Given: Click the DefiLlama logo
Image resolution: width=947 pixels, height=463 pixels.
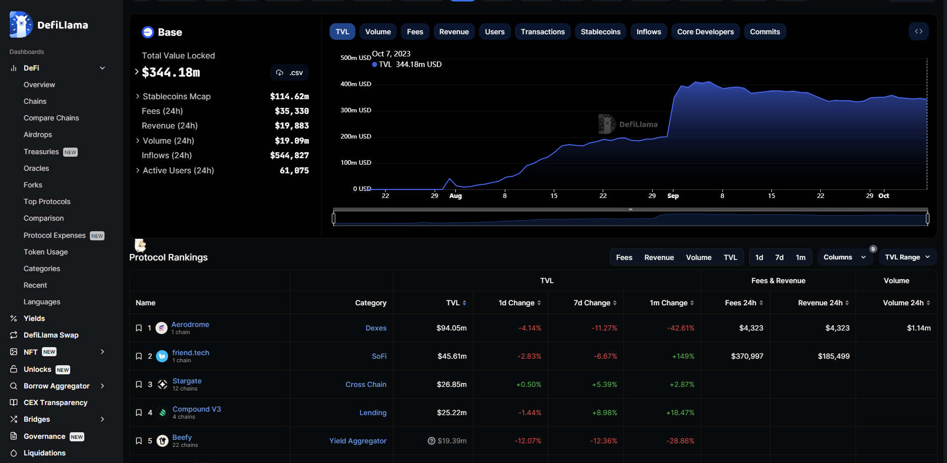Looking at the screenshot, I should 48,24.
